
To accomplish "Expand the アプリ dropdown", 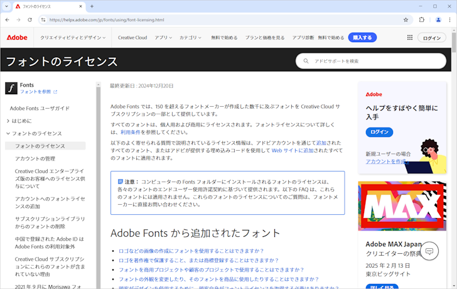I will click(163, 38).
